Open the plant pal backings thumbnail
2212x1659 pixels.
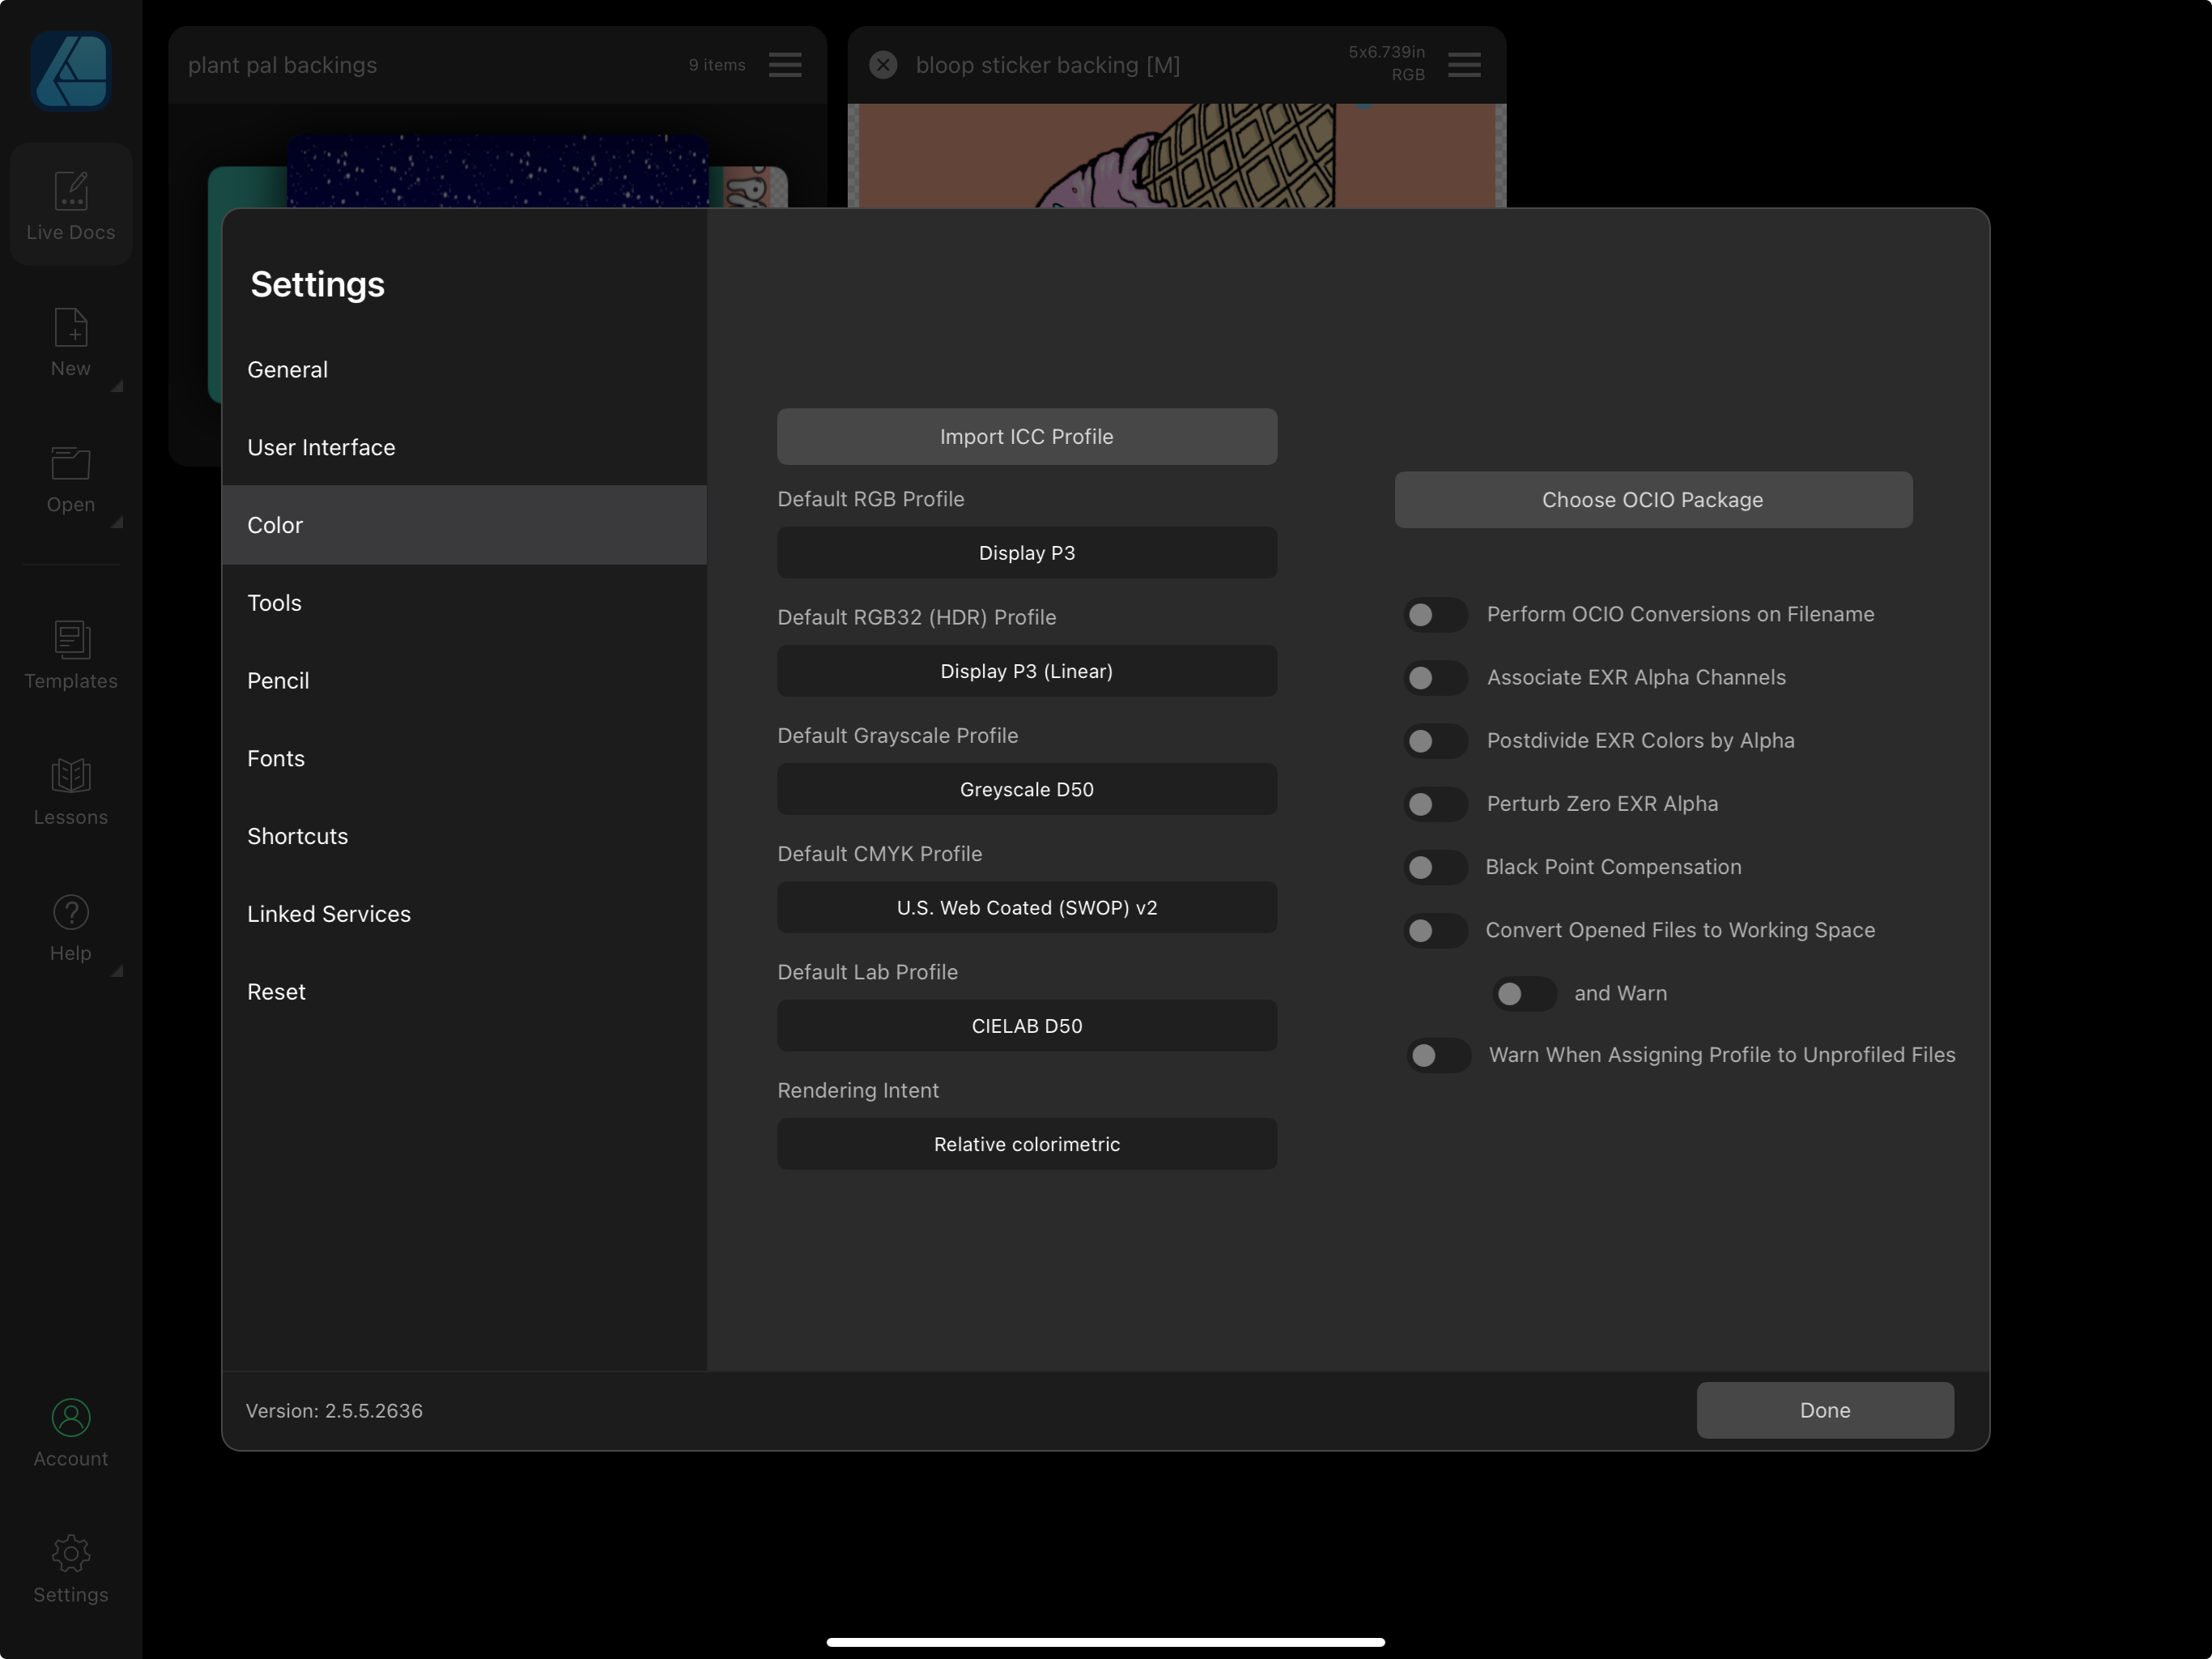point(497,171)
